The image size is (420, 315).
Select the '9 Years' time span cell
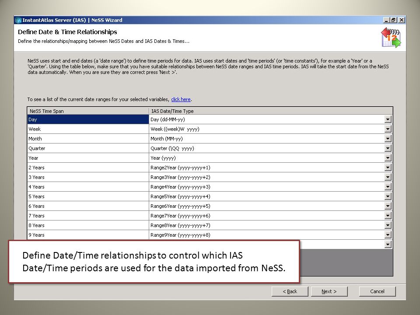click(88, 235)
